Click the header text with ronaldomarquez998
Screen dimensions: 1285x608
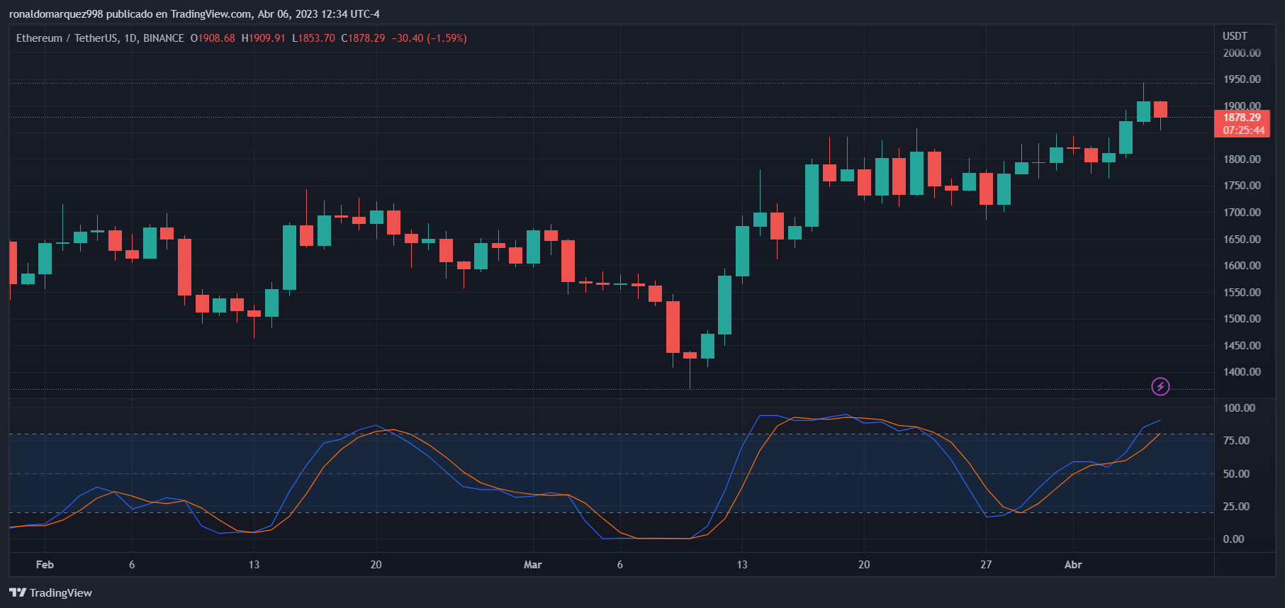(194, 14)
